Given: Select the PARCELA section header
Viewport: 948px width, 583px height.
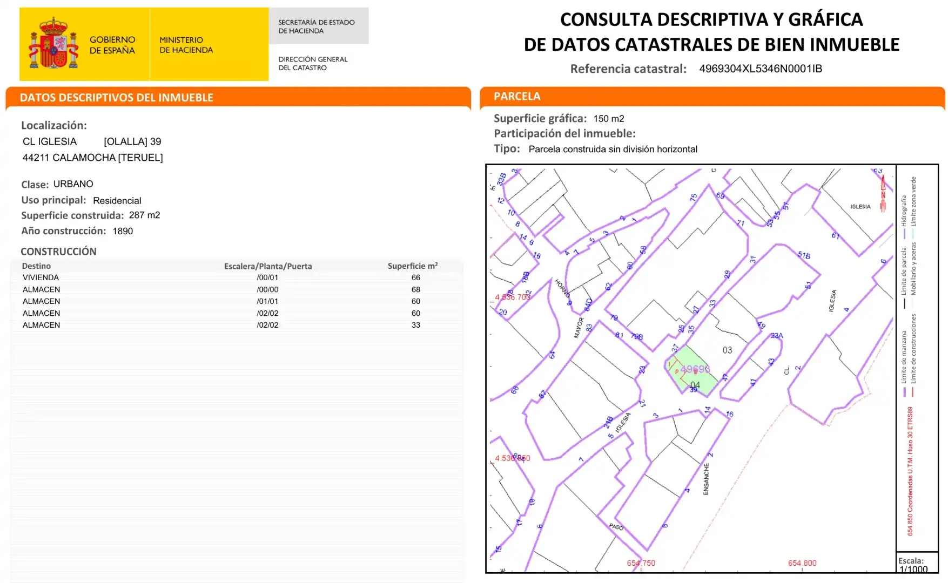Looking at the screenshot, I should click(x=712, y=97).
